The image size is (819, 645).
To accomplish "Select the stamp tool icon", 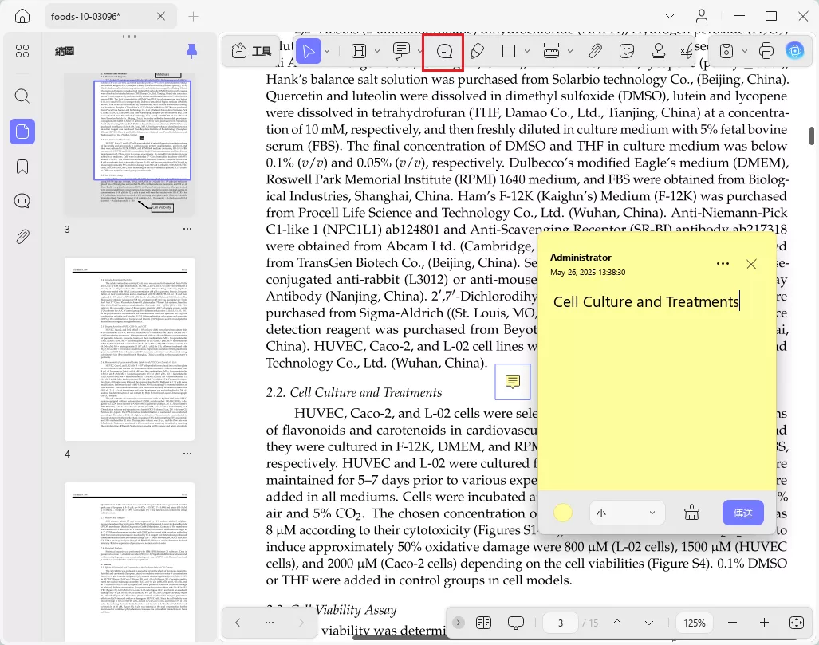I will (659, 51).
